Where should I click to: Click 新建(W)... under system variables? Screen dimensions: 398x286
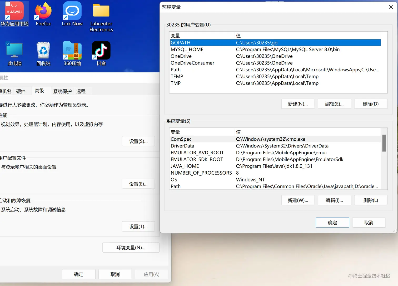click(x=298, y=200)
